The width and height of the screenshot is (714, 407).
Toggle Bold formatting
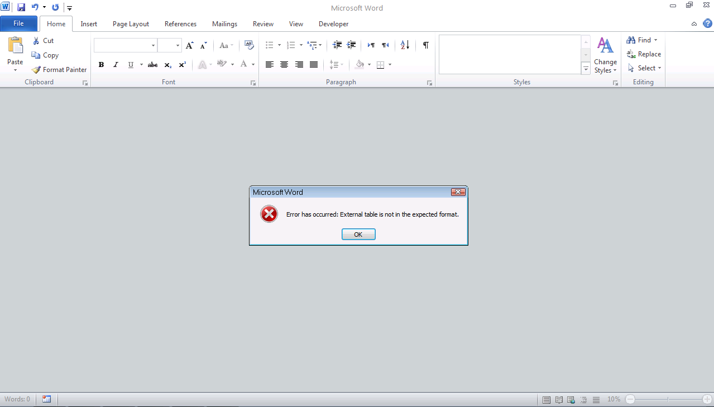click(101, 65)
